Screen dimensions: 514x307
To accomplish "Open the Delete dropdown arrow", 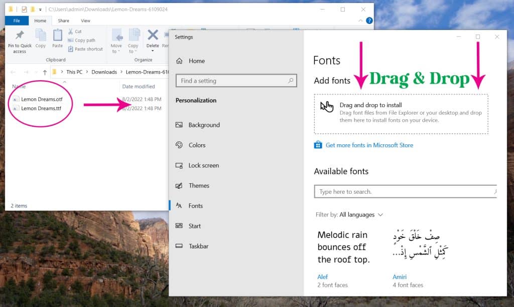I will point(153,51).
